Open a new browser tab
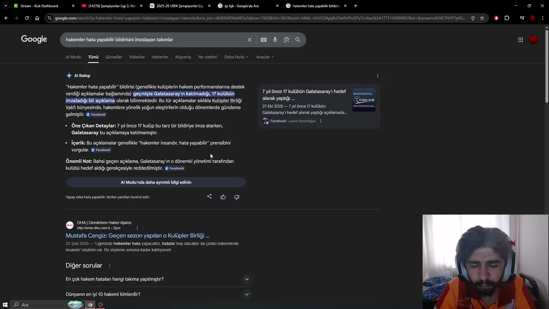This screenshot has width=549, height=309. click(x=356, y=6)
